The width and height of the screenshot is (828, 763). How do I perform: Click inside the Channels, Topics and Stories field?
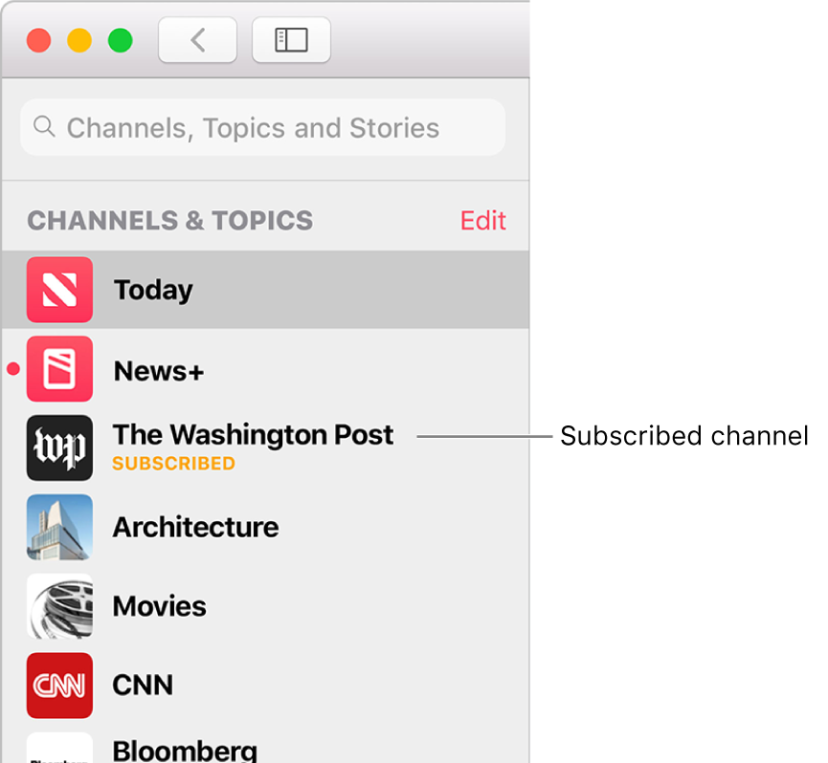[x=262, y=126]
